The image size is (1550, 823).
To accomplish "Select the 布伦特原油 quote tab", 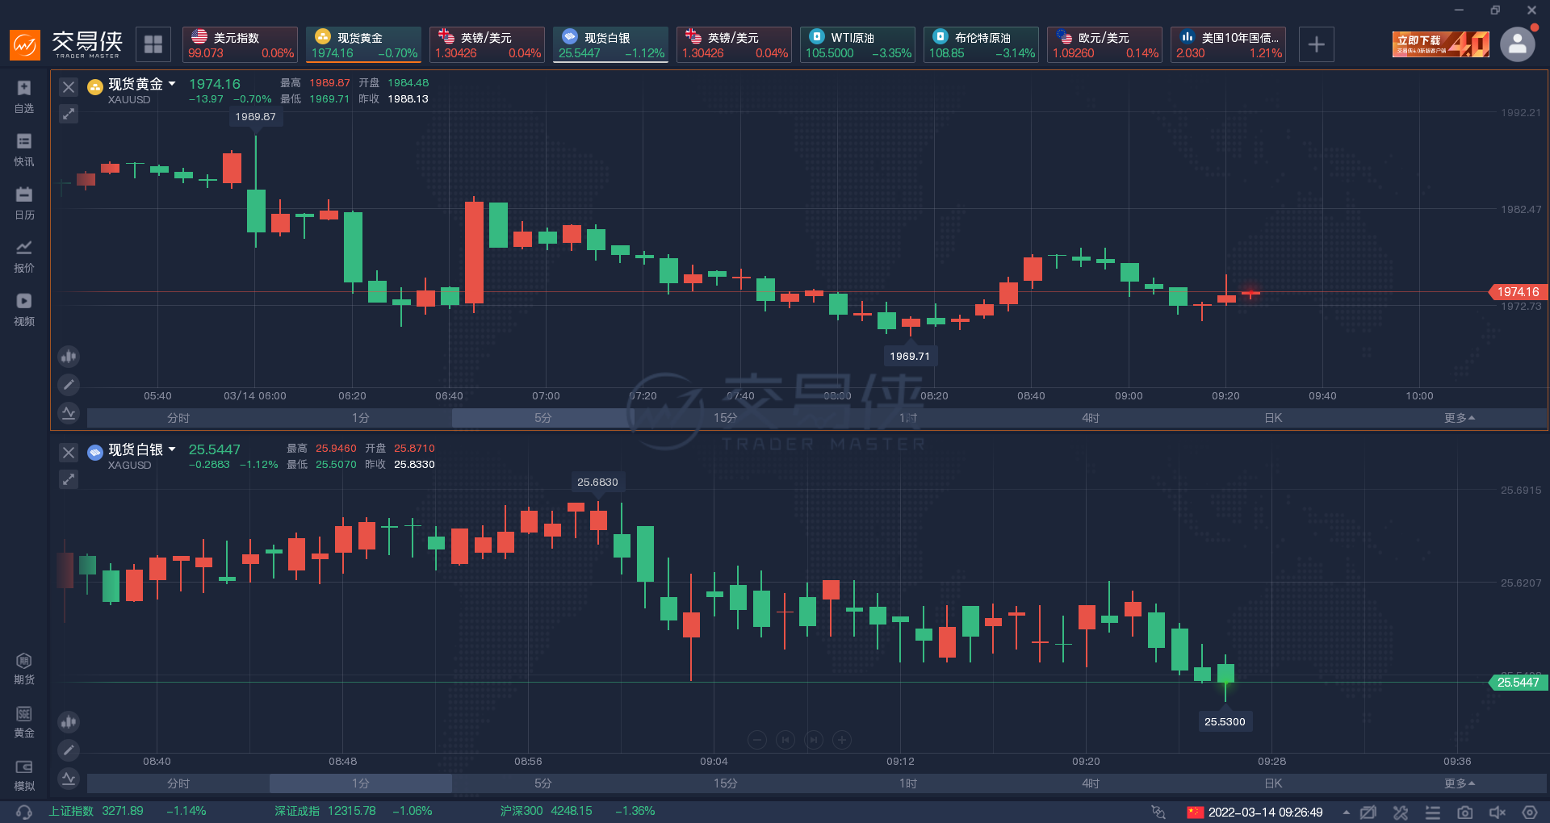I will [x=981, y=44].
